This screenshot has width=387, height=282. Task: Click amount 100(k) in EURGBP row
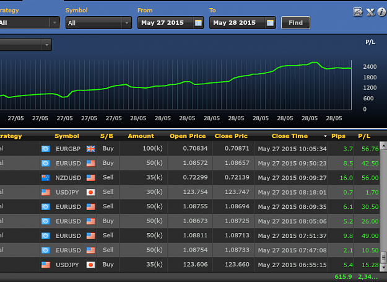point(152,148)
